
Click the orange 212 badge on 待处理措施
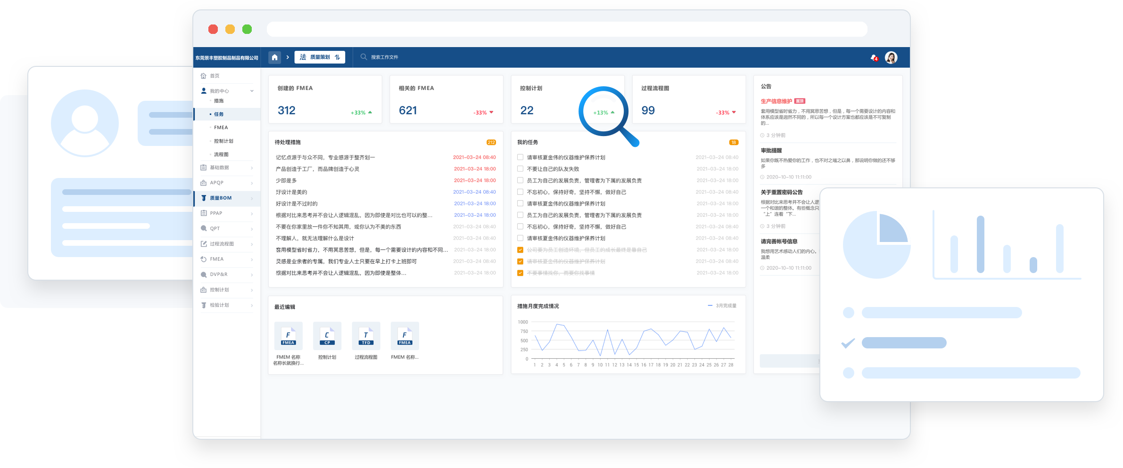pos(491,142)
